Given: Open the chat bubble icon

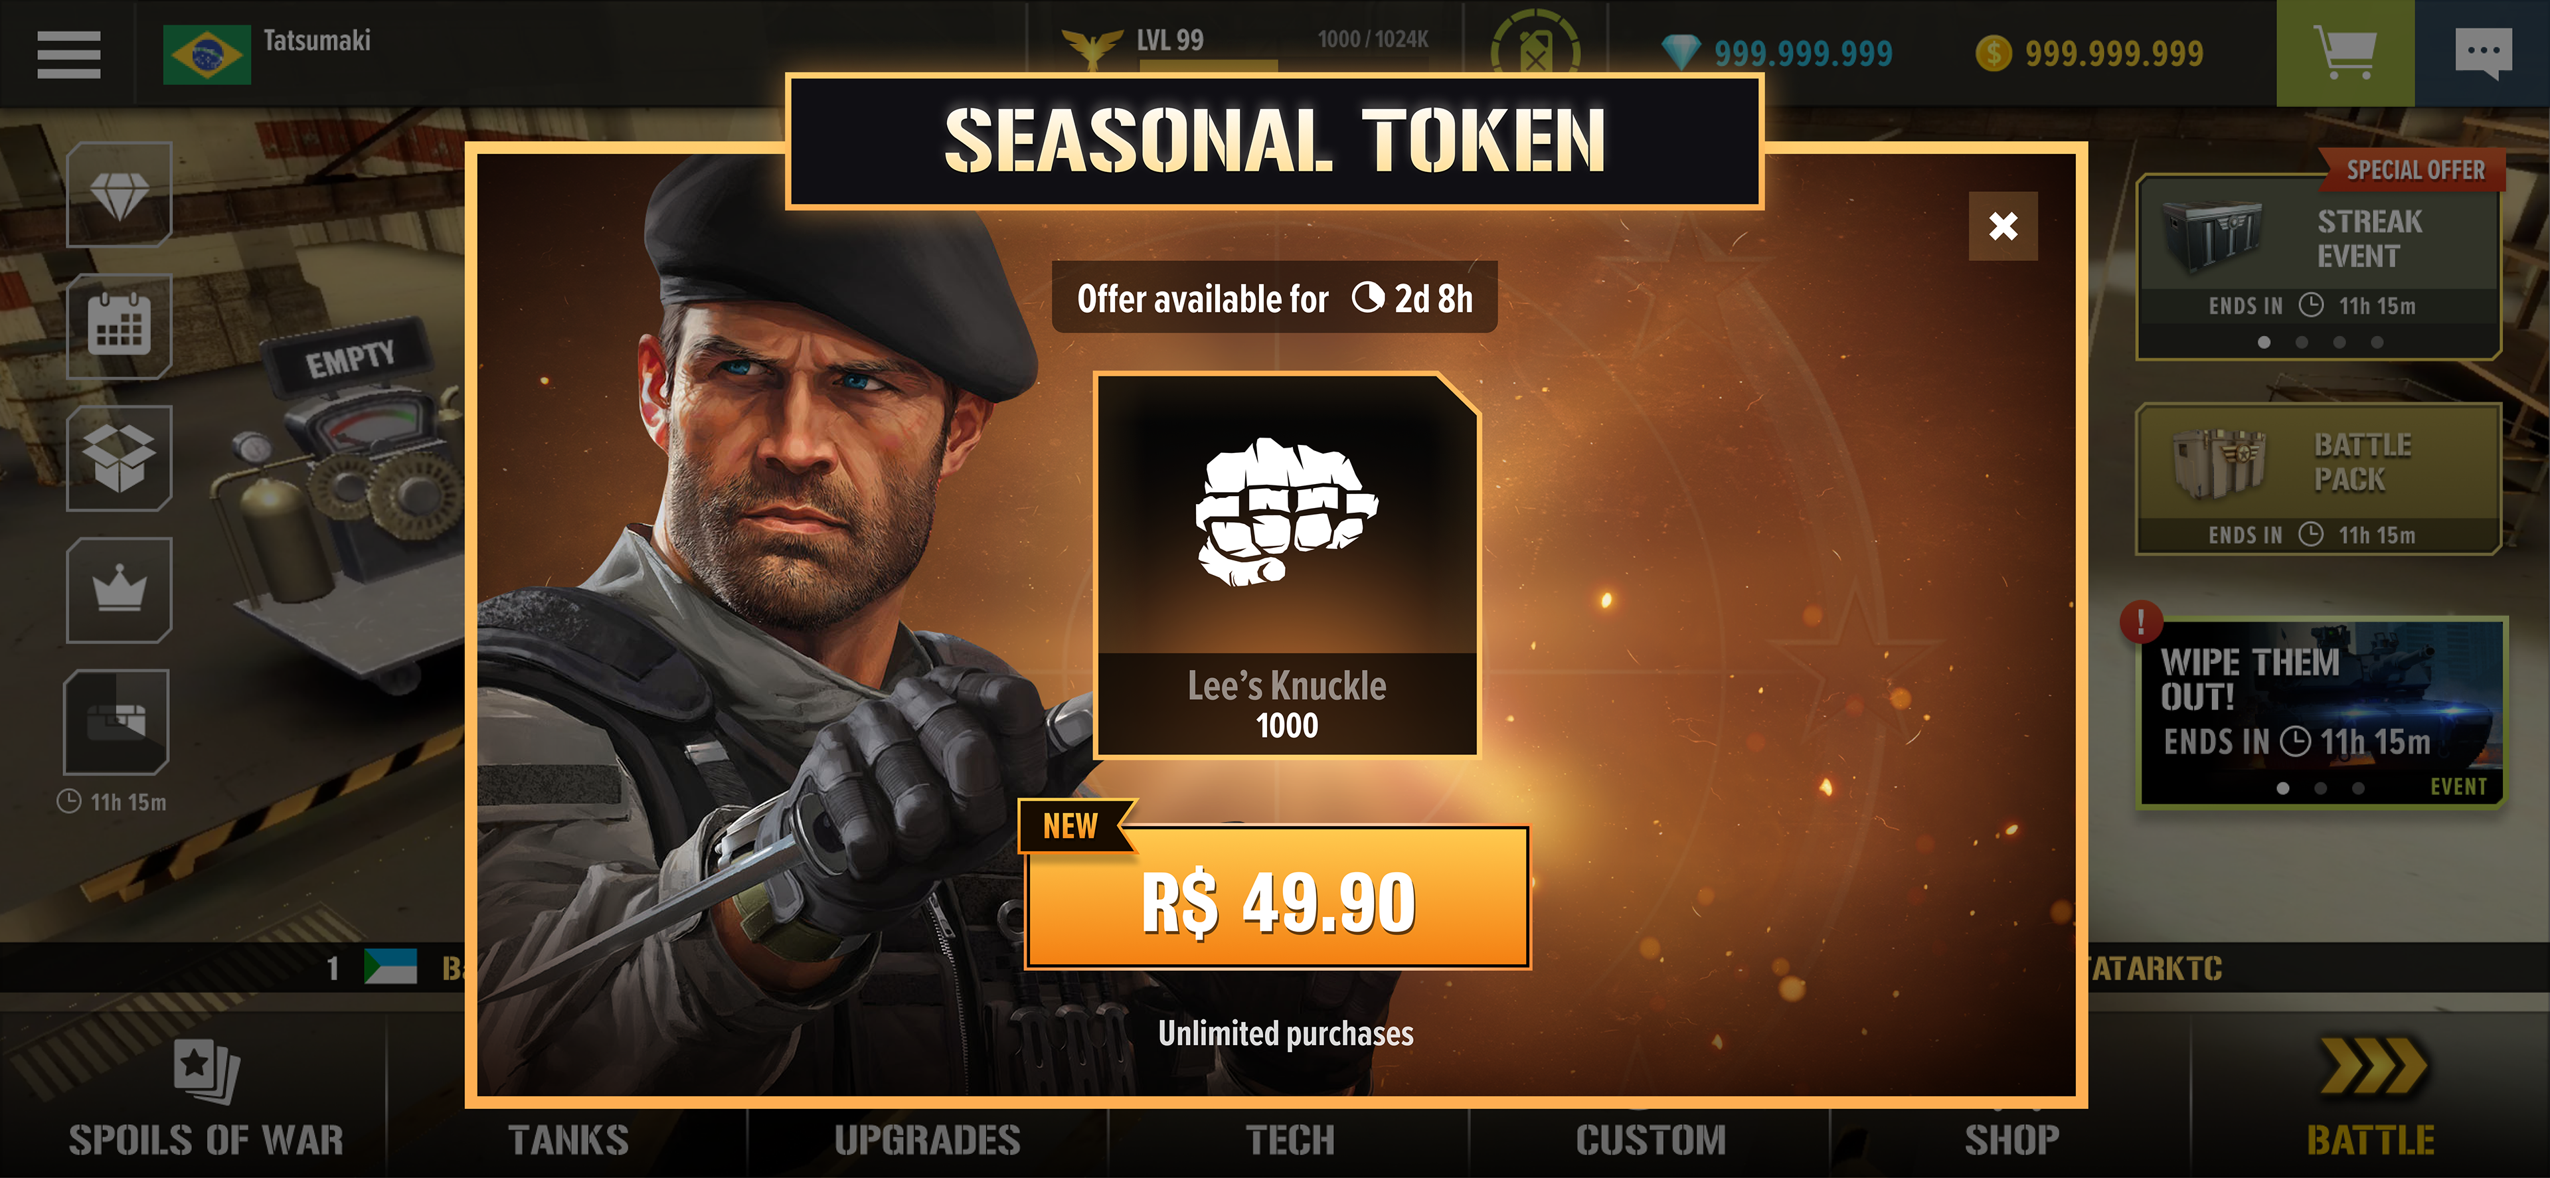Looking at the screenshot, I should [x=2483, y=54].
